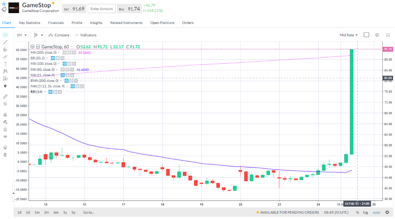Toggle visibility of MA (200, close, 0)
Screen dimensions: 395x219
pyautogui.click(x=64, y=53)
